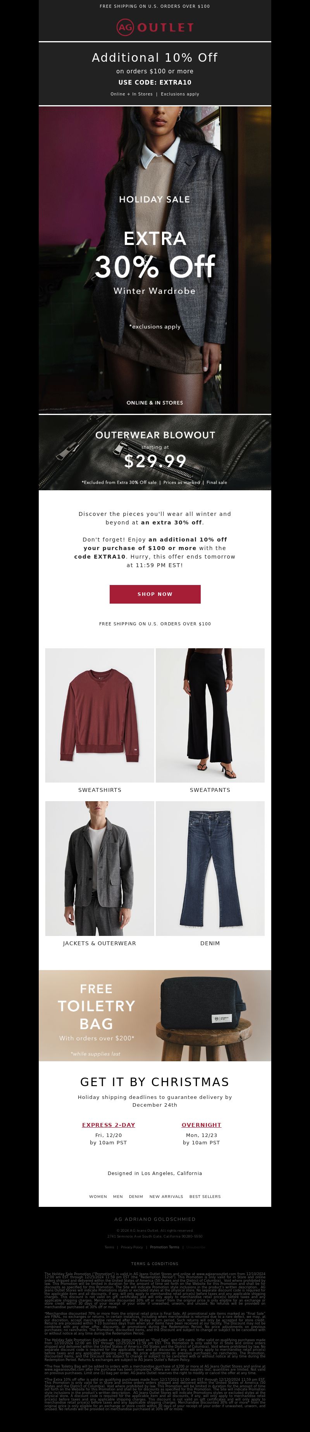Click the Overnight shipping link
The image size is (310, 1432).
click(x=201, y=1125)
